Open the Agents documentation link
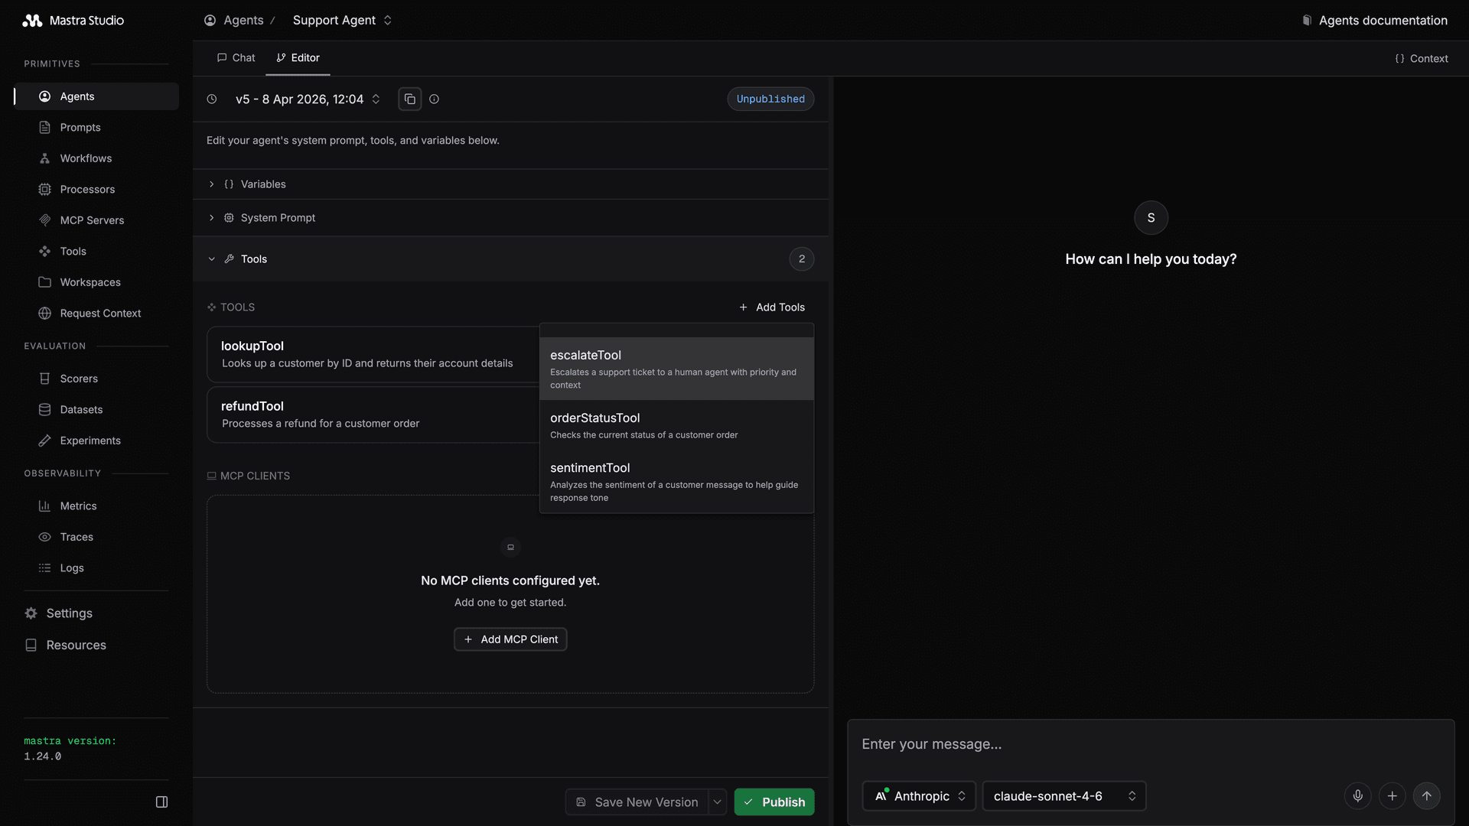This screenshot has width=1469, height=826. [1375, 20]
